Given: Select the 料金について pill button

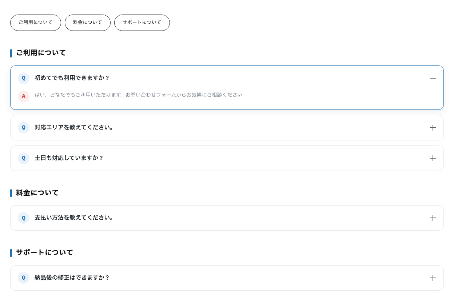Looking at the screenshot, I should point(88,23).
